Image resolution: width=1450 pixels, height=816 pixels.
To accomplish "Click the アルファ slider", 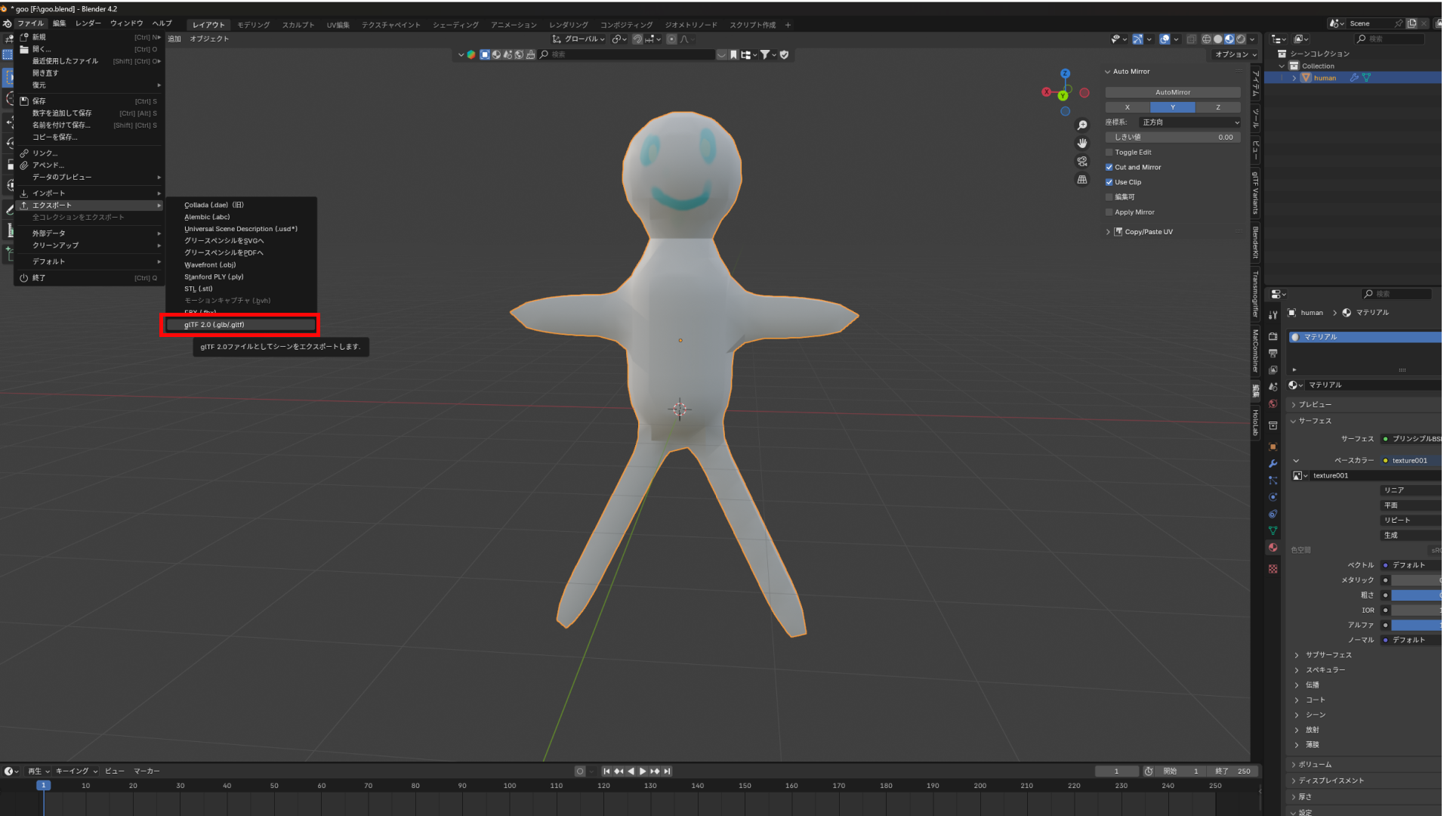I will tap(1416, 626).
